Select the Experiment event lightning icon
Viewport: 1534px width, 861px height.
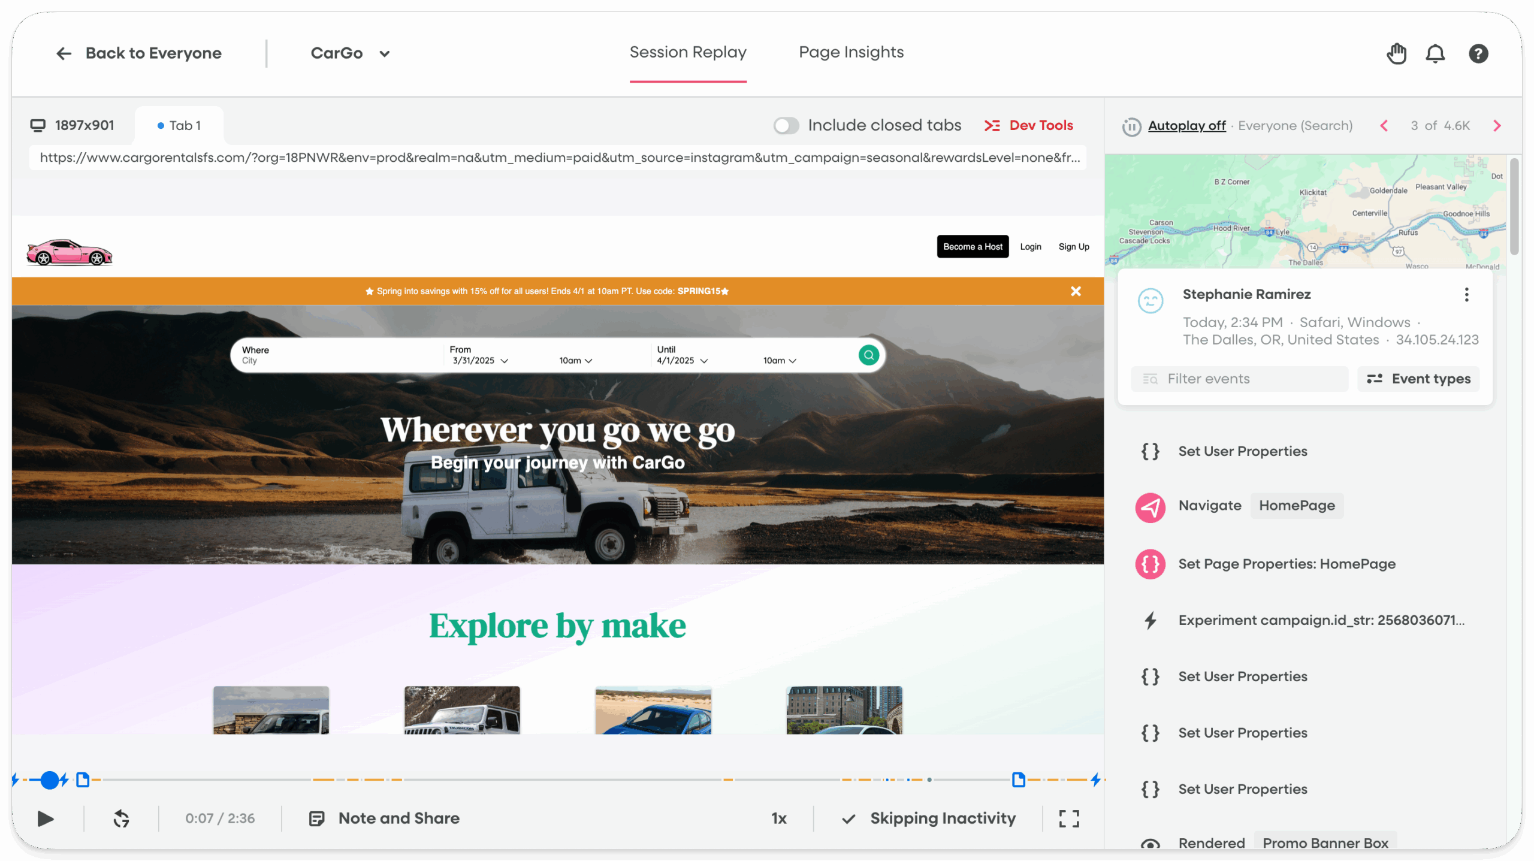point(1150,621)
